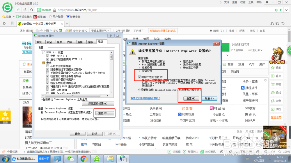The width and height of the screenshot is (291, 163).
Task: Open the 收藏 favorites star
Action: tap(7, 17)
